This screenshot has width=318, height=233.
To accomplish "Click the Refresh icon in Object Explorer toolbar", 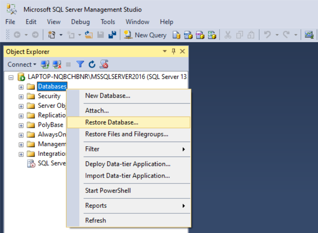I will coord(92,64).
